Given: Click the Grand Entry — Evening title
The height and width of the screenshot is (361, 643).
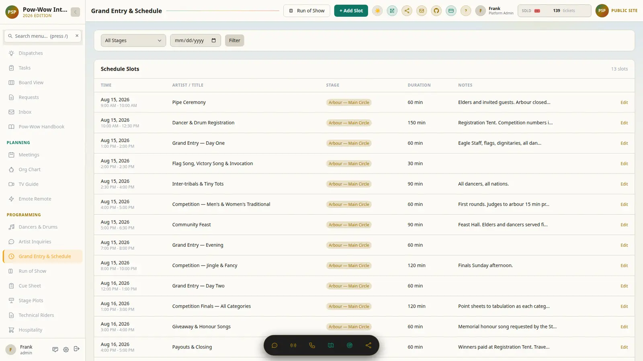Looking at the screenshot, I should [x=198, y=245].
